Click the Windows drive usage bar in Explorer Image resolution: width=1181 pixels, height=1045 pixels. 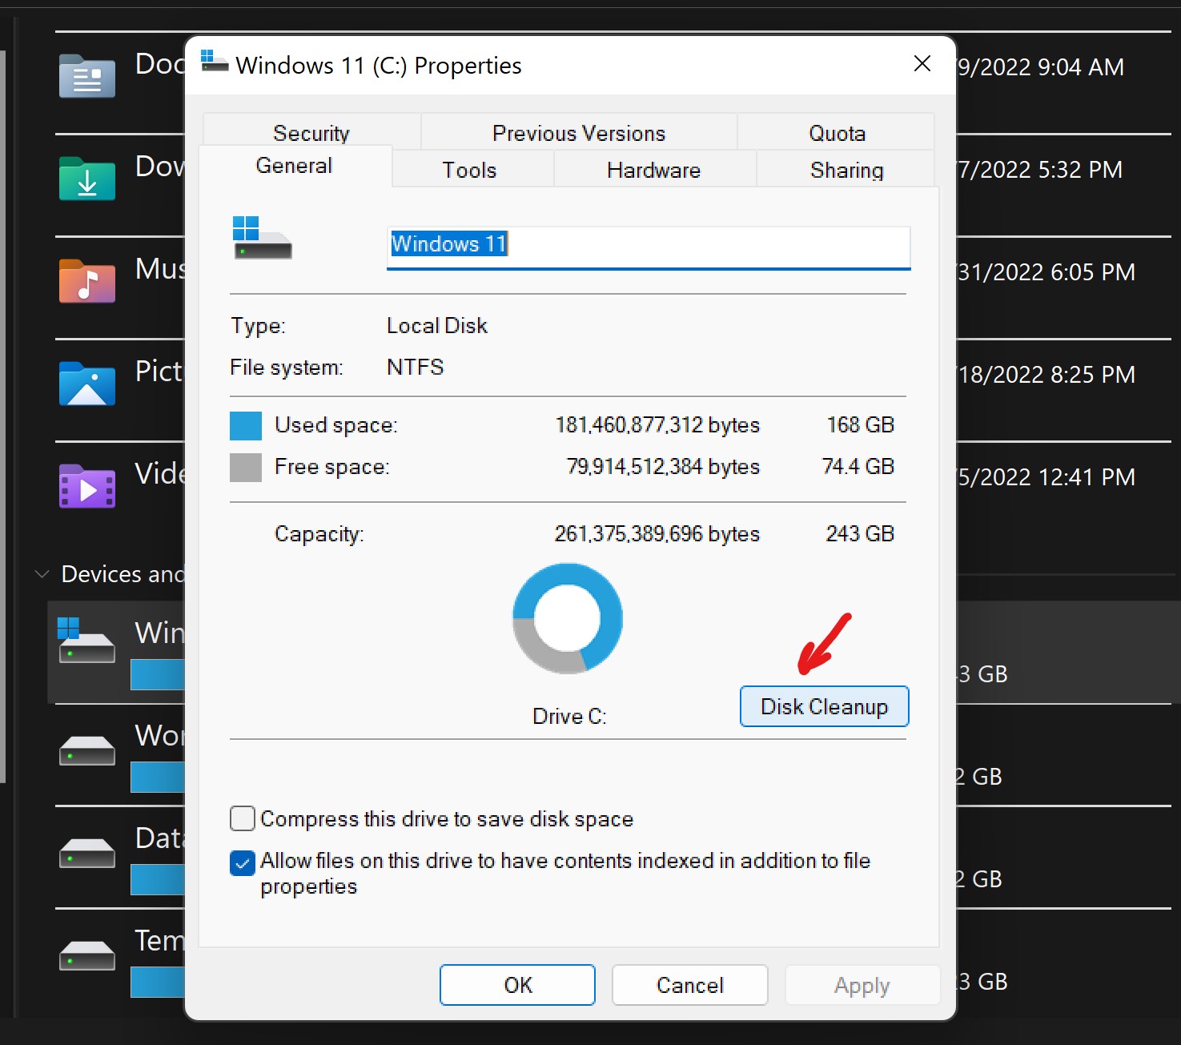[x=158, y=674]
